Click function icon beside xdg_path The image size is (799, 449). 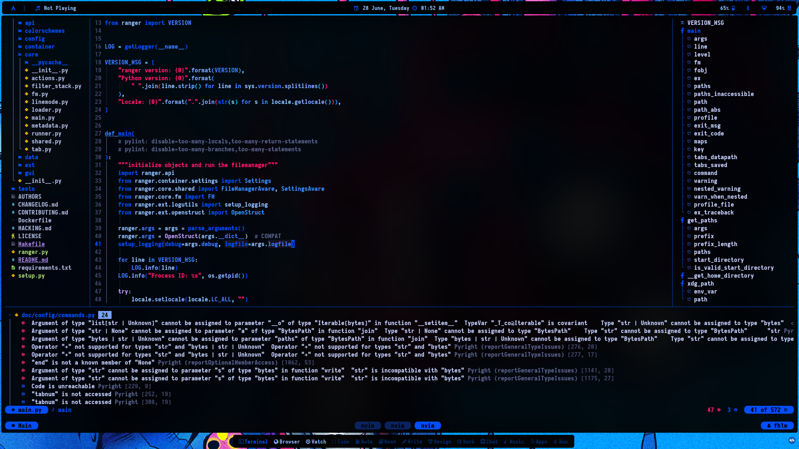[682, 284]
